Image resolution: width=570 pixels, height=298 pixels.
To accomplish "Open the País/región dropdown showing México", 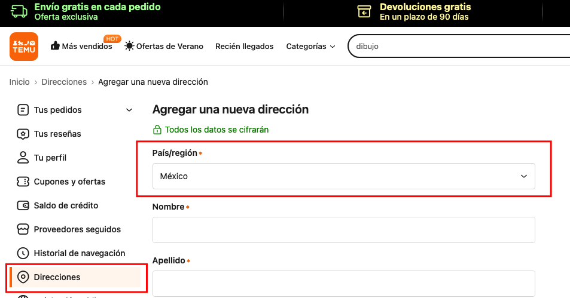I will [x=343, y=176].
